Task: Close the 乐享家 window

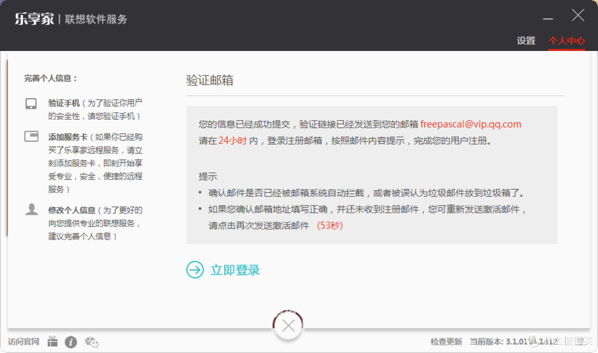Action: pyautogui.click(x=578, y=16)
